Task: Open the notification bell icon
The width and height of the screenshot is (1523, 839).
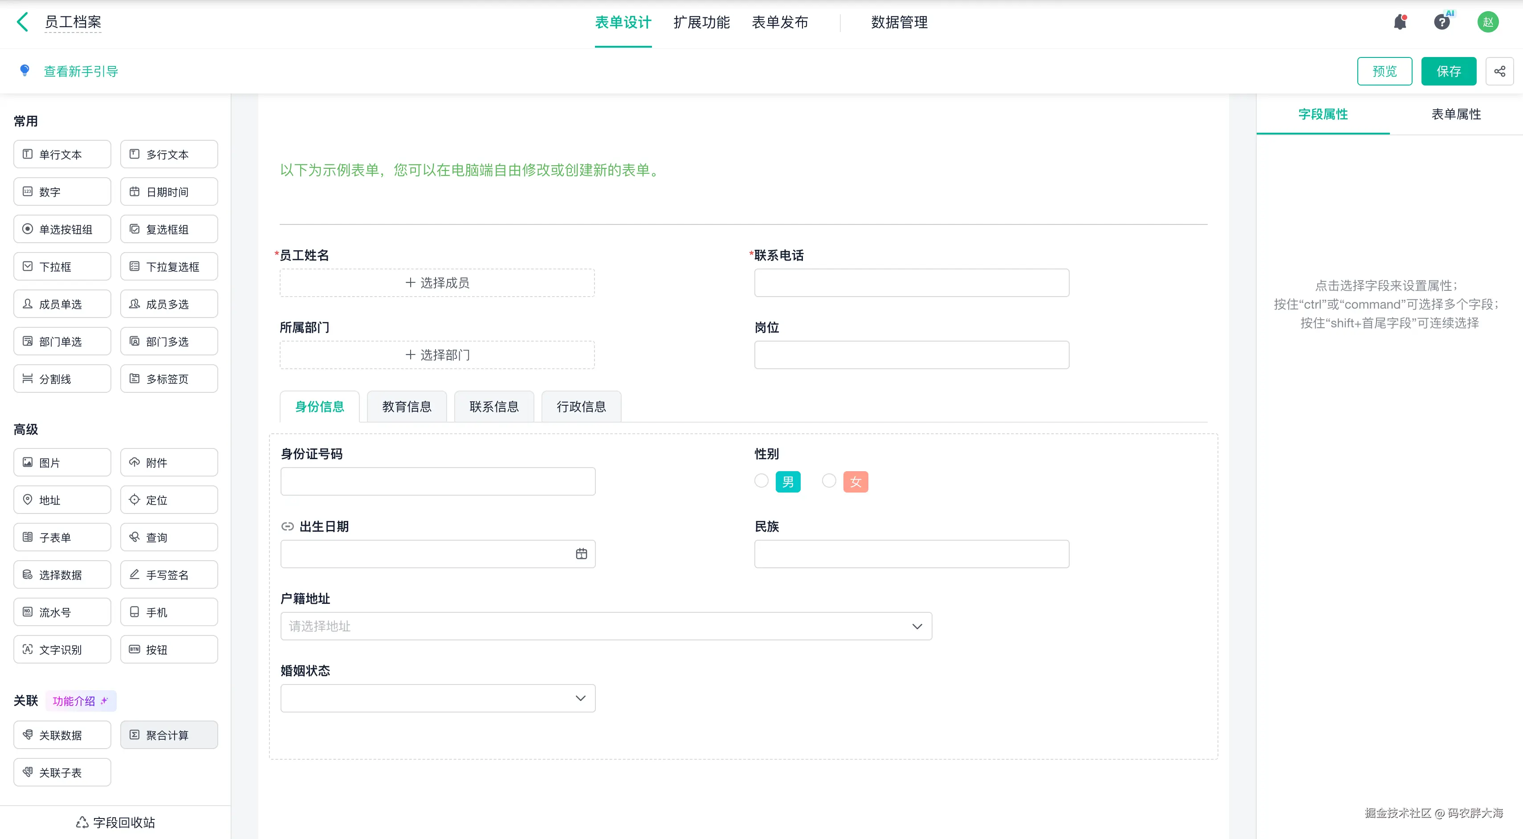Action: tap(1400, 22)
